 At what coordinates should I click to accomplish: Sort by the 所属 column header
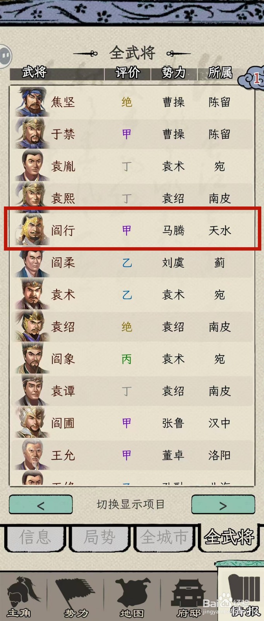pos(220,73)
